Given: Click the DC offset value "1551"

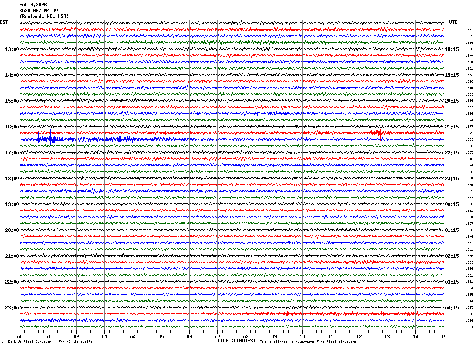Looking at the screenshot, I should (x=469, y=282).
